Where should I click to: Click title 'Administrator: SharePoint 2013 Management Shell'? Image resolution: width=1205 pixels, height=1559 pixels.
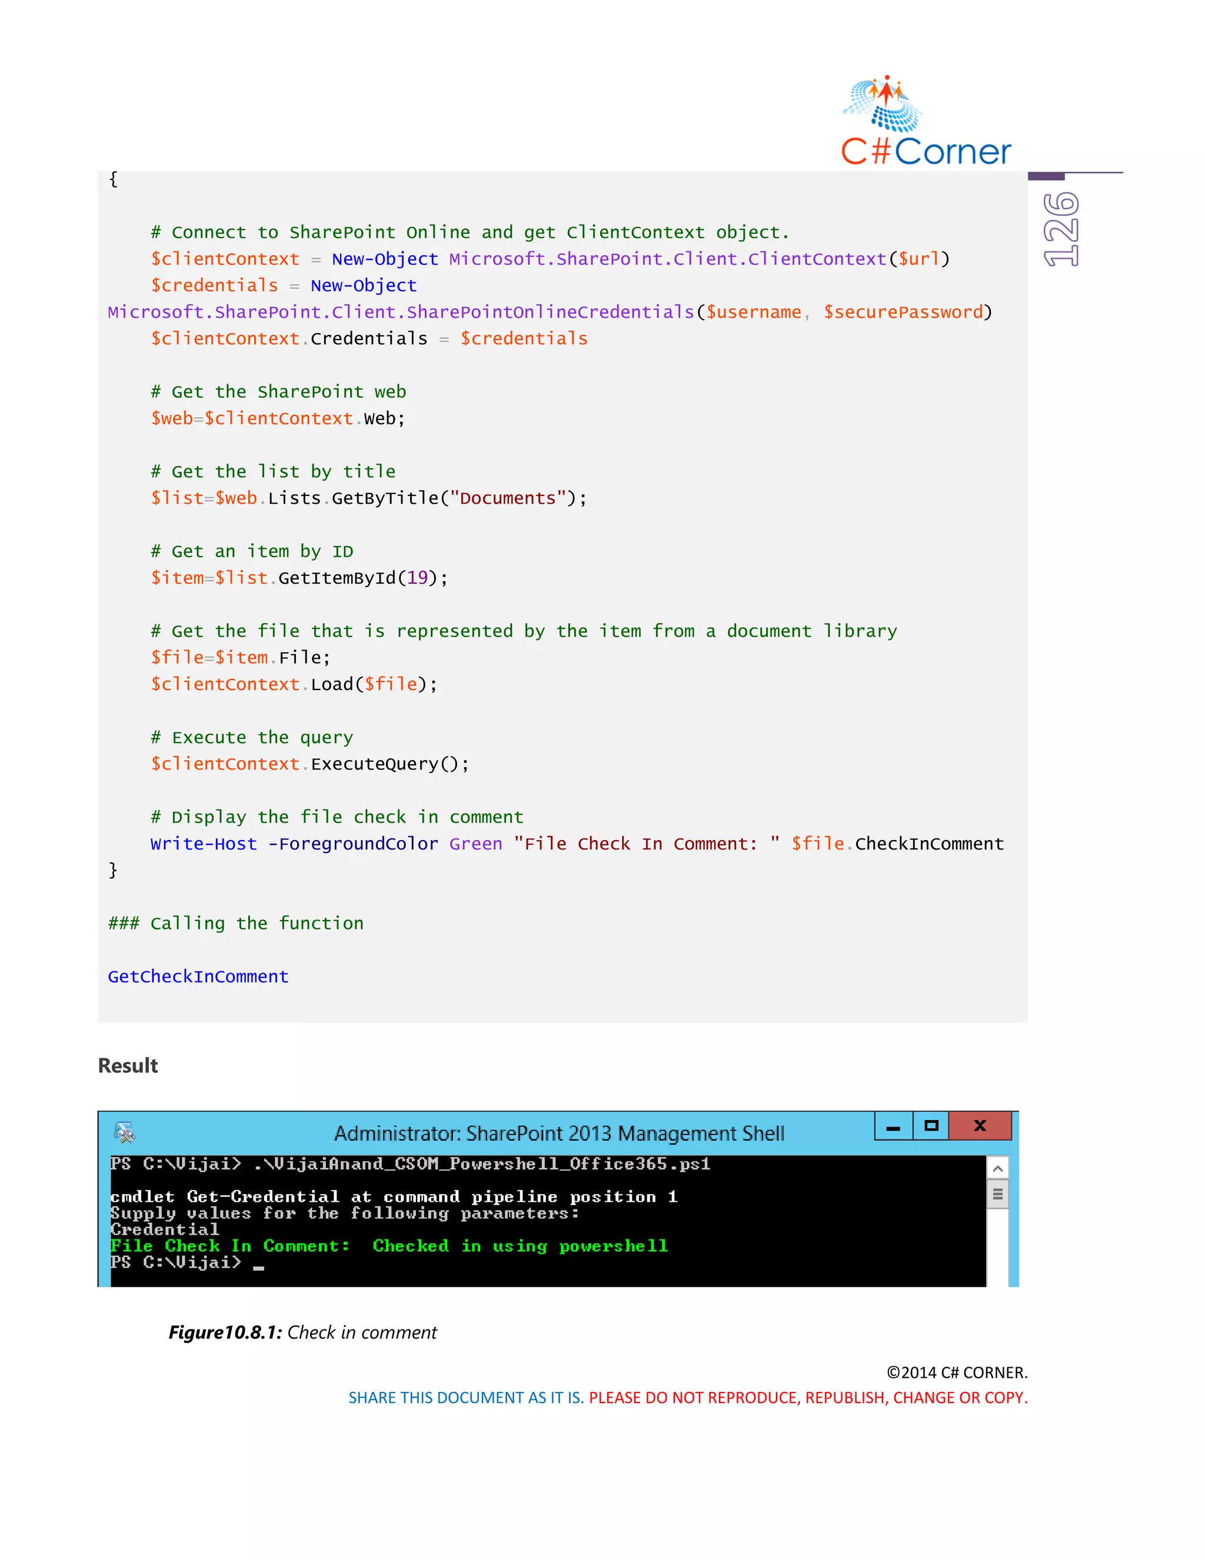559,1134
